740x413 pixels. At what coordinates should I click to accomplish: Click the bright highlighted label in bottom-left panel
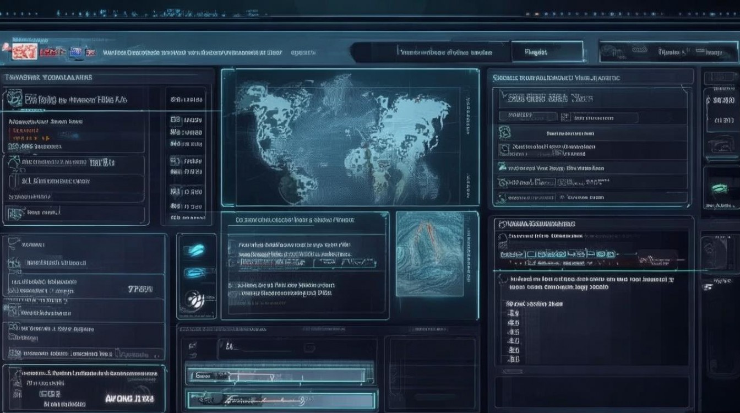tap(130, 398)
